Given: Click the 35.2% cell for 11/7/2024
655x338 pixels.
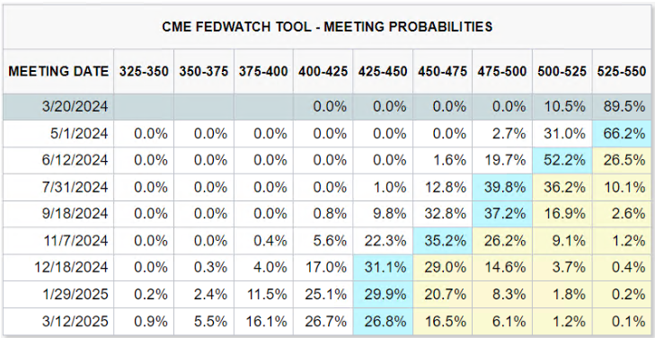Looking at the screenshot, I should tap(442, 240).
